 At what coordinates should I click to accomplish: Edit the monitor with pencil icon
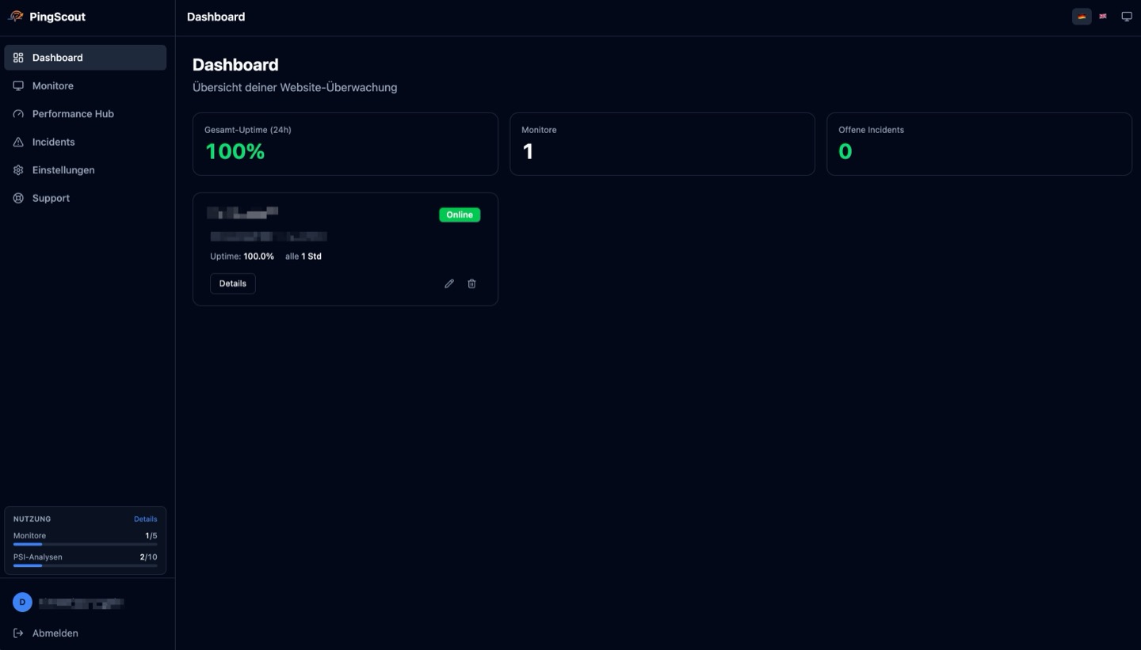tap(449, 283)
